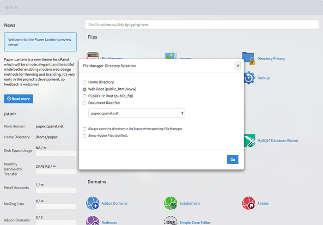
Task: Open the Addon Domains link
Action: point(114,203)
